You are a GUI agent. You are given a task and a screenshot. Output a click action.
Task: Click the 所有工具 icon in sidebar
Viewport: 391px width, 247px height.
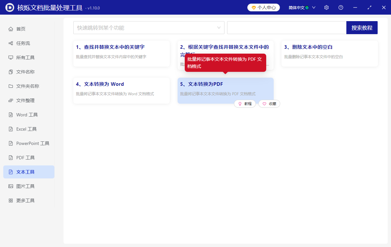[x=11, y=57]
